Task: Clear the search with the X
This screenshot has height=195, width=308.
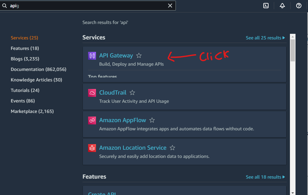Action: point(170,6)
